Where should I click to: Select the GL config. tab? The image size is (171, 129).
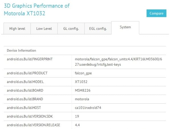pos(71,29)
